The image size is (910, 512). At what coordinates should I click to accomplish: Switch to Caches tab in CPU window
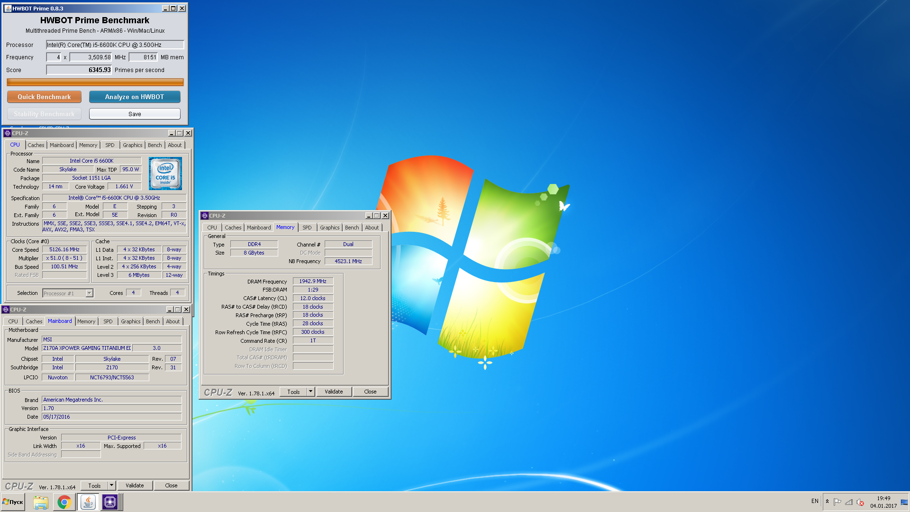[36, 145]
